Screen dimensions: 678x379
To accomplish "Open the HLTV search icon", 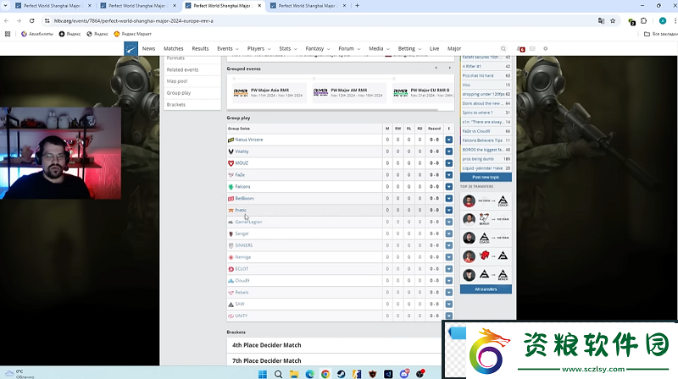I will click(503, 49).
